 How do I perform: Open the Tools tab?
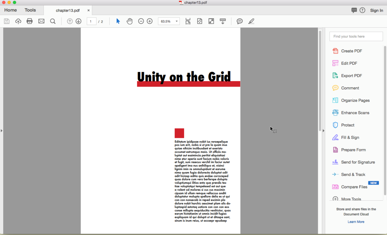[30, 10]
